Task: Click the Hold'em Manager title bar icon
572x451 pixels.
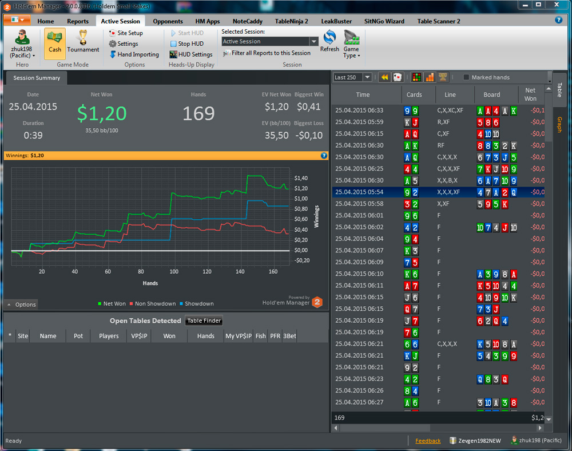Action: coord(7,6)
